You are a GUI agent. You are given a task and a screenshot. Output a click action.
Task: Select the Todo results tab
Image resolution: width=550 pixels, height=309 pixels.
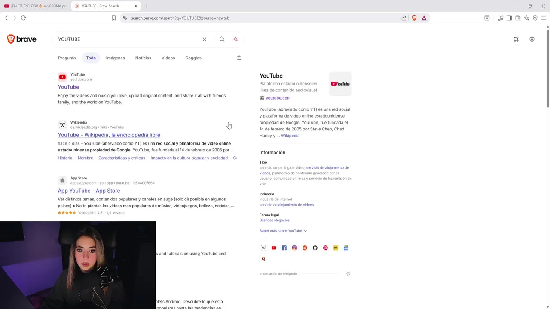tap(91, 58)
